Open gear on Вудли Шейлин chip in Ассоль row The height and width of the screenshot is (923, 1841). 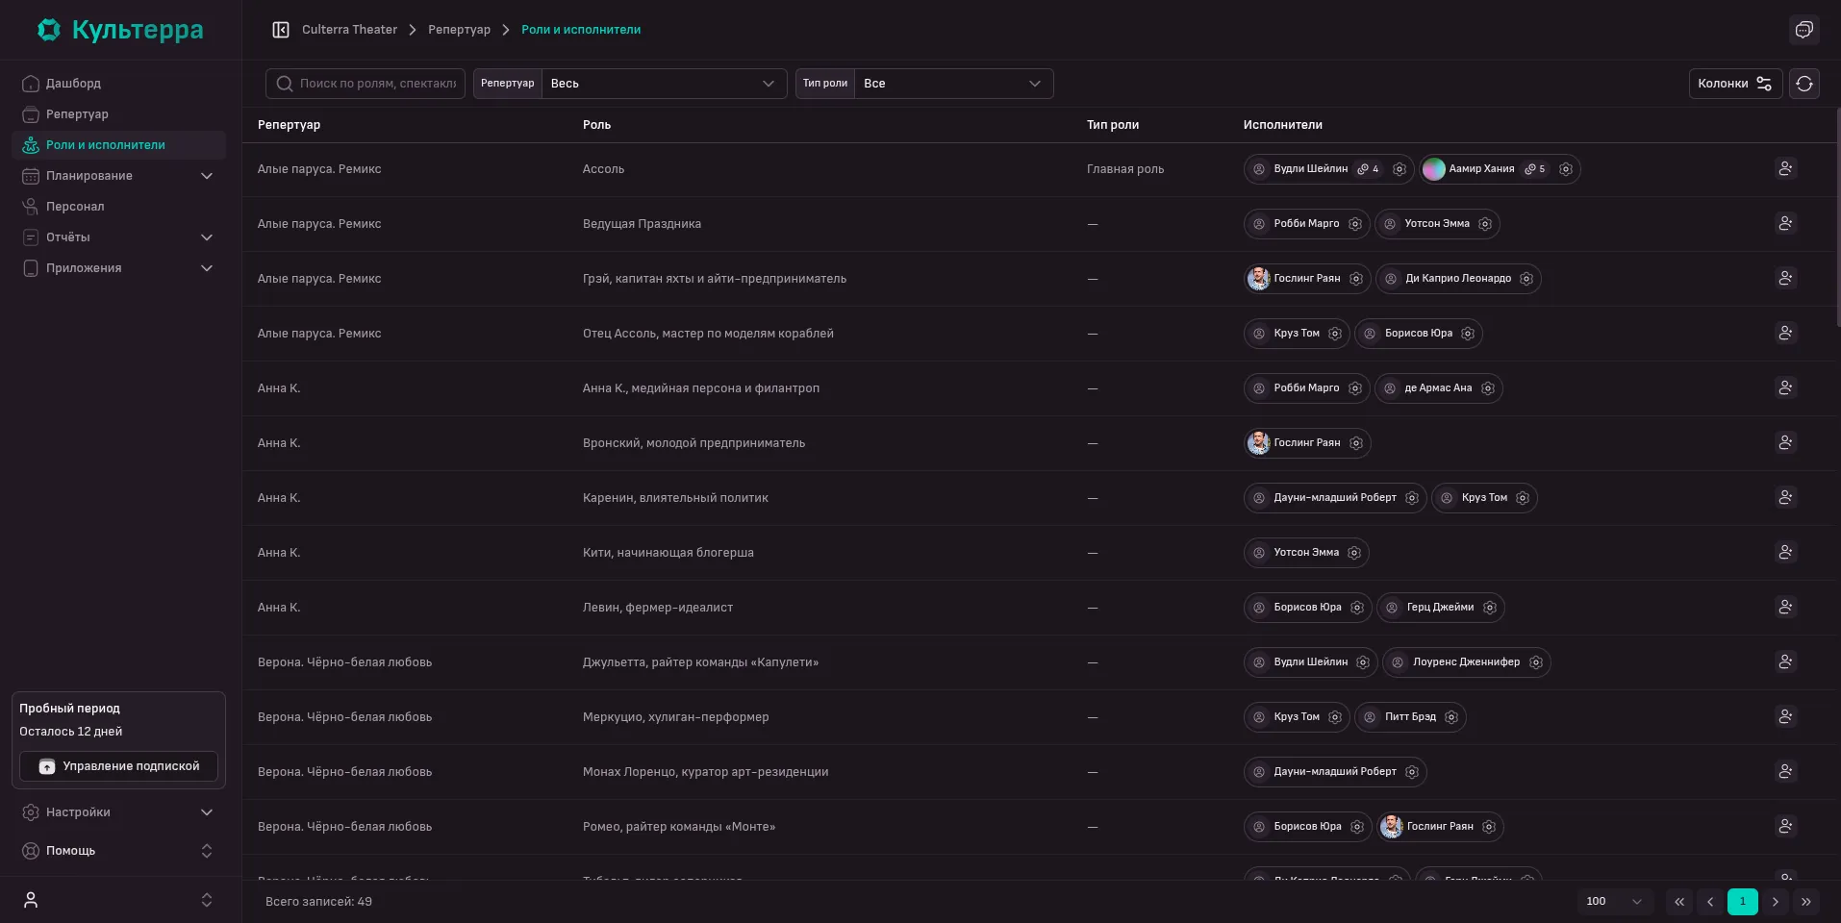(x=1400, y=169)
